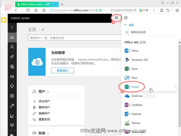This screenshot has height=136, width=181.
Task: Open a new browser tab
Action: click(x=62, y=4)
